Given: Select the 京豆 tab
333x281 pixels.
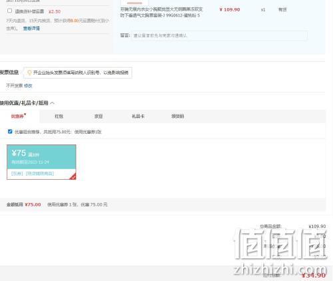Looking at the screenshot, I should click(99, 117).
